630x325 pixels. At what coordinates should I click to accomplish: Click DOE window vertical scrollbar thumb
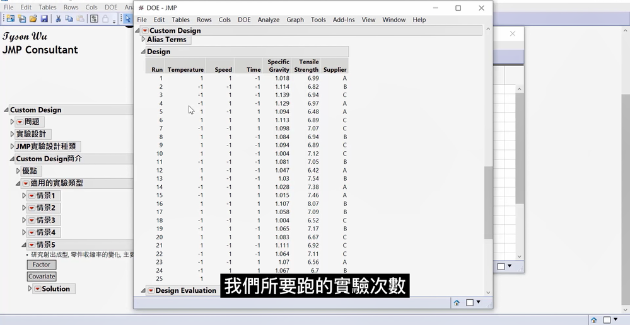tap(488, 203)
